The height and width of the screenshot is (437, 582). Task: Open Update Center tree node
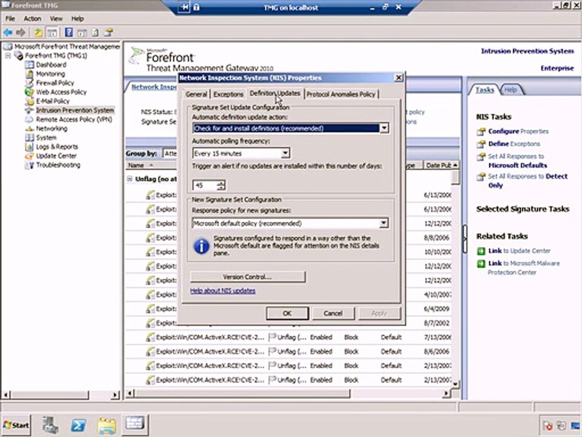[x=56, y=156]
